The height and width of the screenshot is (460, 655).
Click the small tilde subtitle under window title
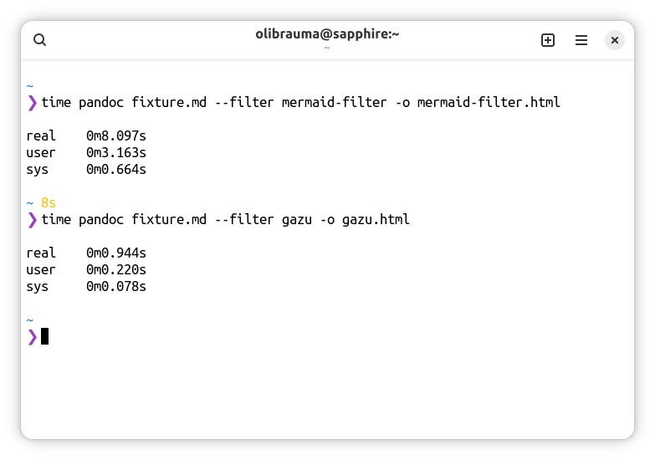click(327, 48)
